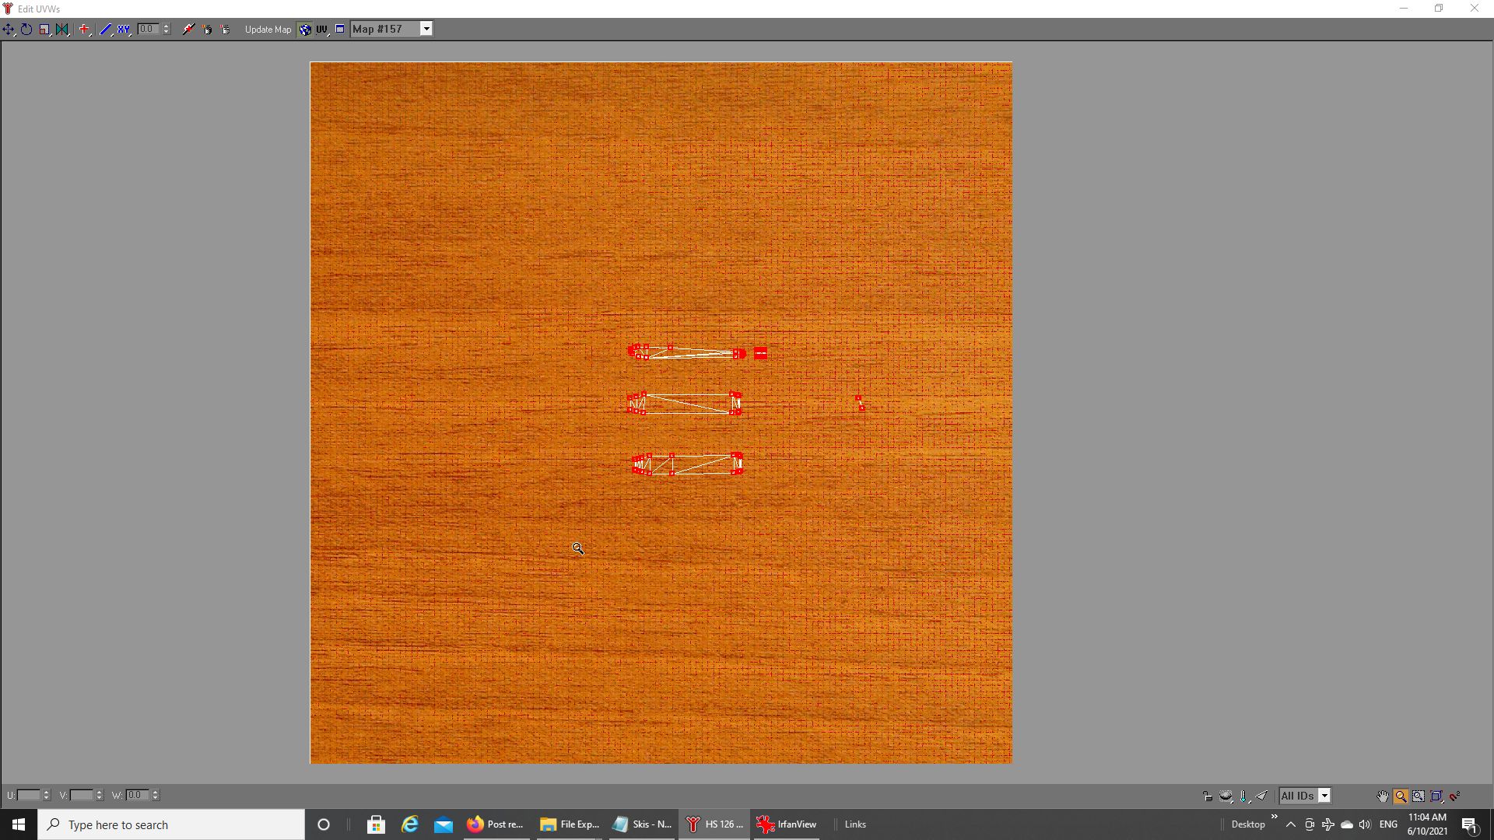The image size is (1494, 840).
Task: Click the Zoom Extents icon
Action: (1436, 796)
